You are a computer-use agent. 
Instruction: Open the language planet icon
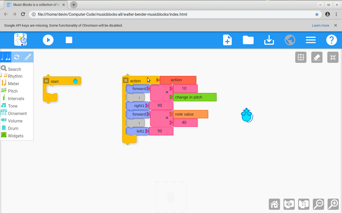[290, 40]
